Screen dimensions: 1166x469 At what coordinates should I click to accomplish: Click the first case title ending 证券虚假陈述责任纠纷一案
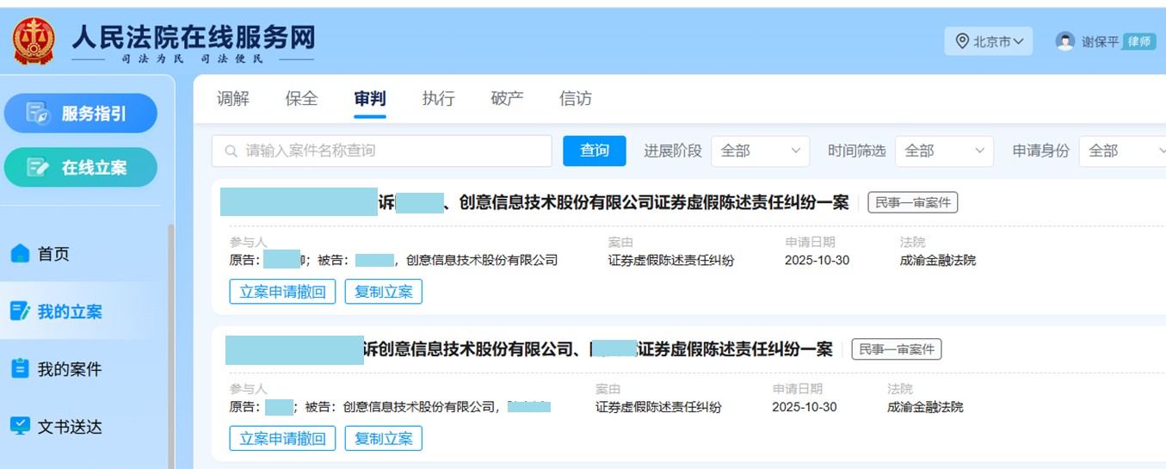pyautogui.click(x=534, y=202)
